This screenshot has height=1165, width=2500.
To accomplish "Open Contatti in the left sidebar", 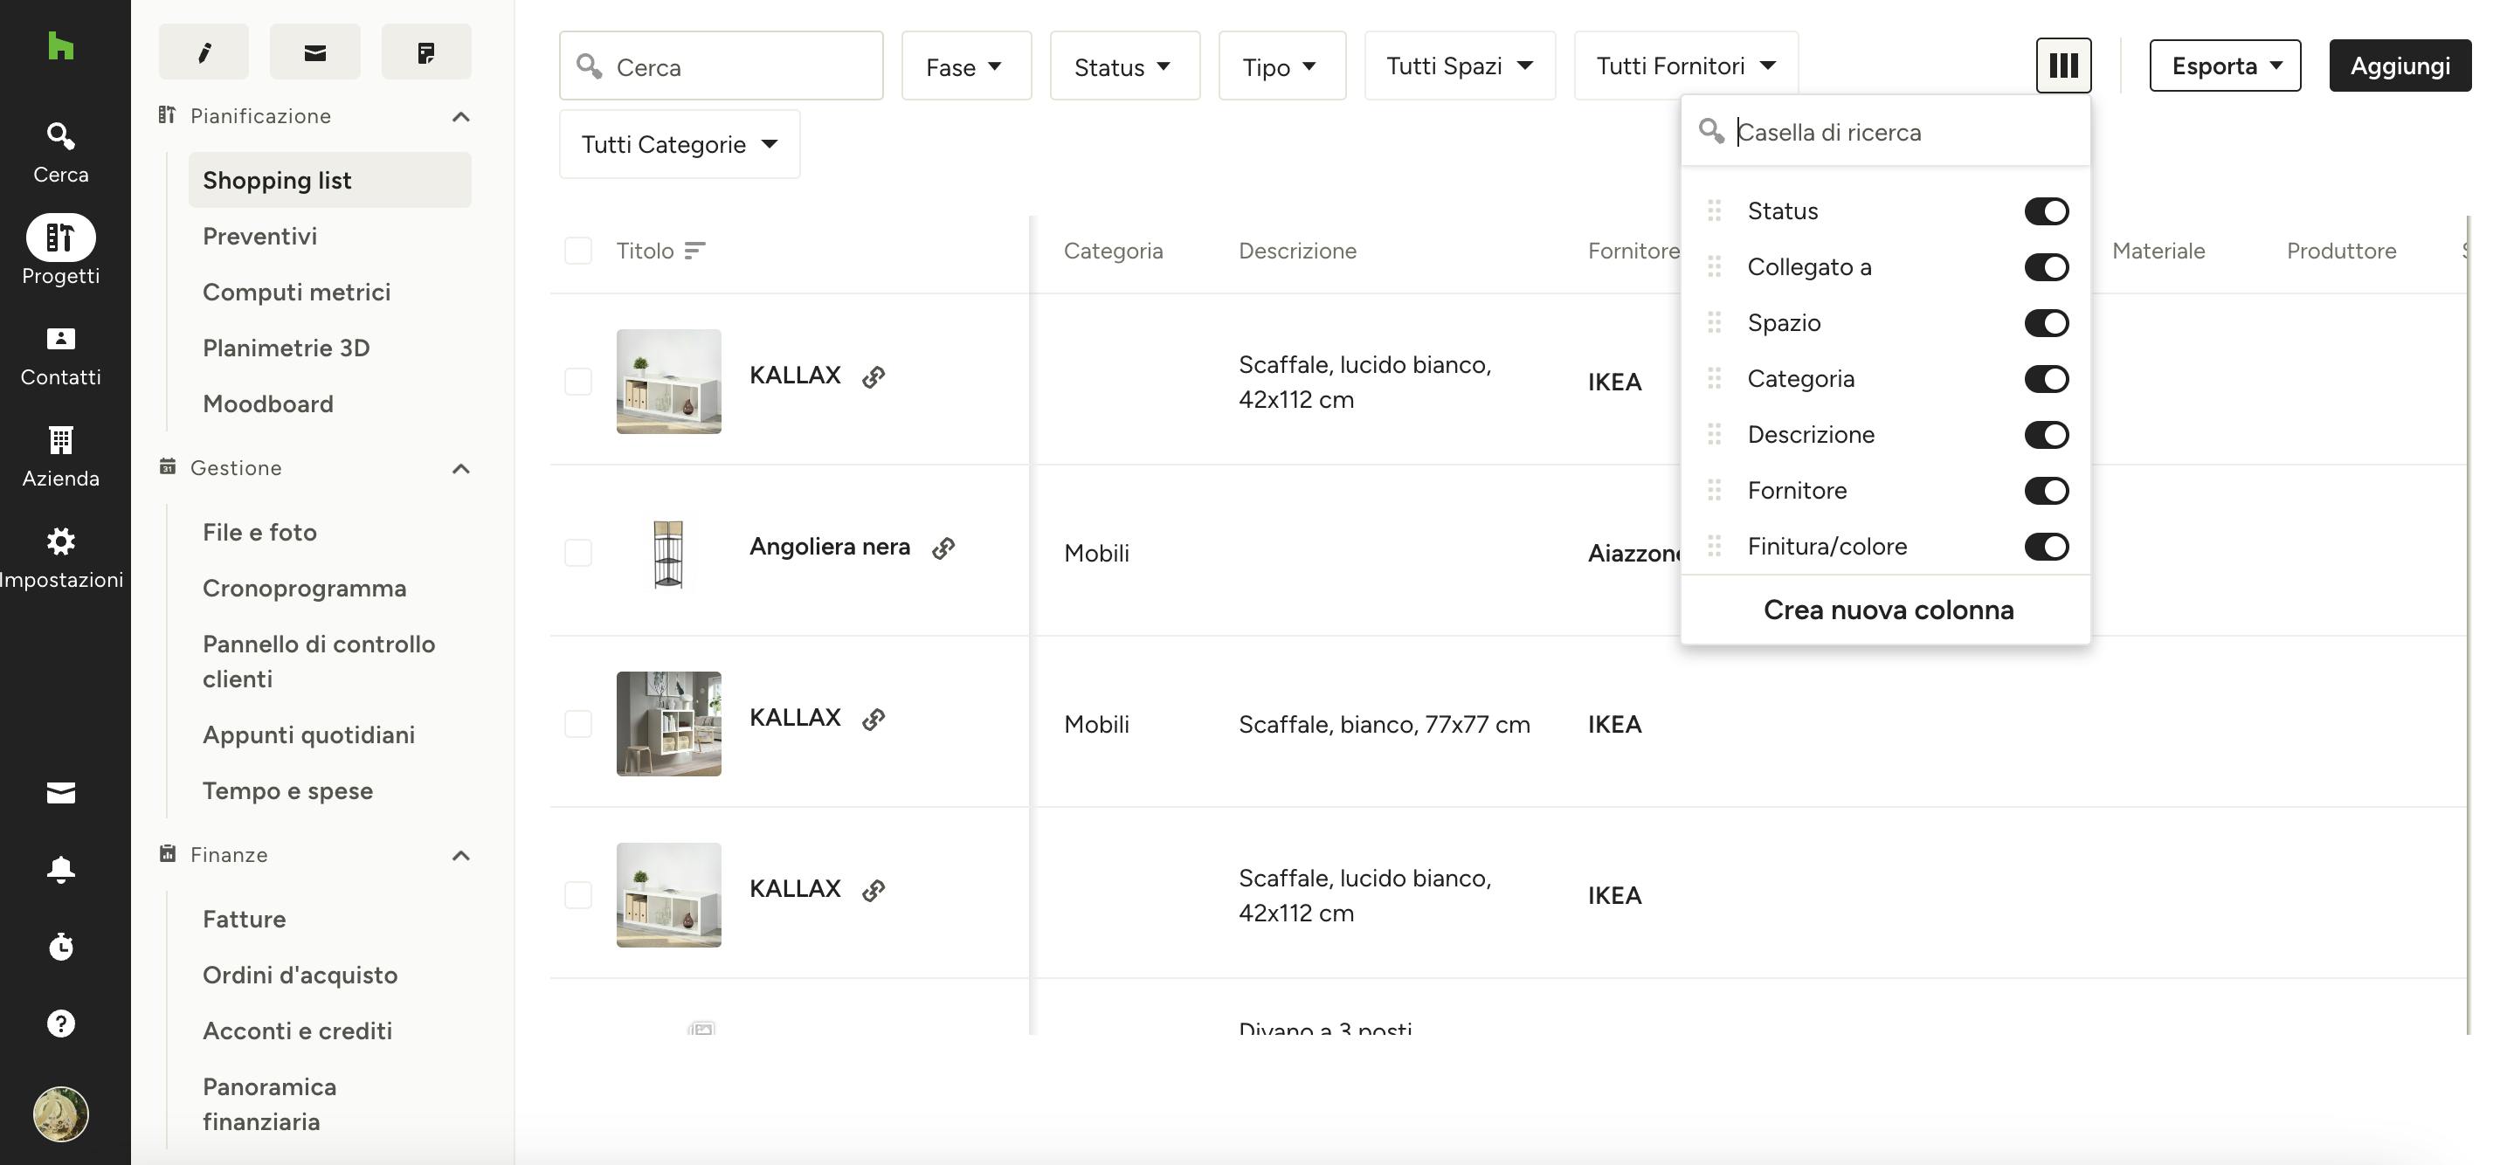I will (x=60, y=356).
